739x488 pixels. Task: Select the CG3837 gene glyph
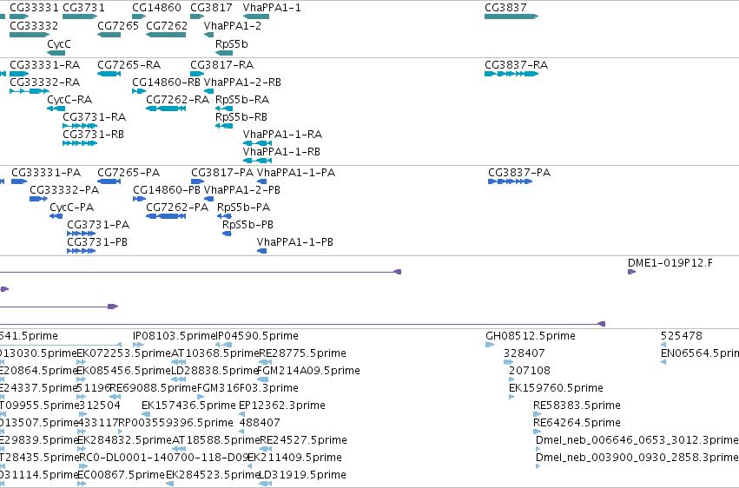tap(511, 16)
